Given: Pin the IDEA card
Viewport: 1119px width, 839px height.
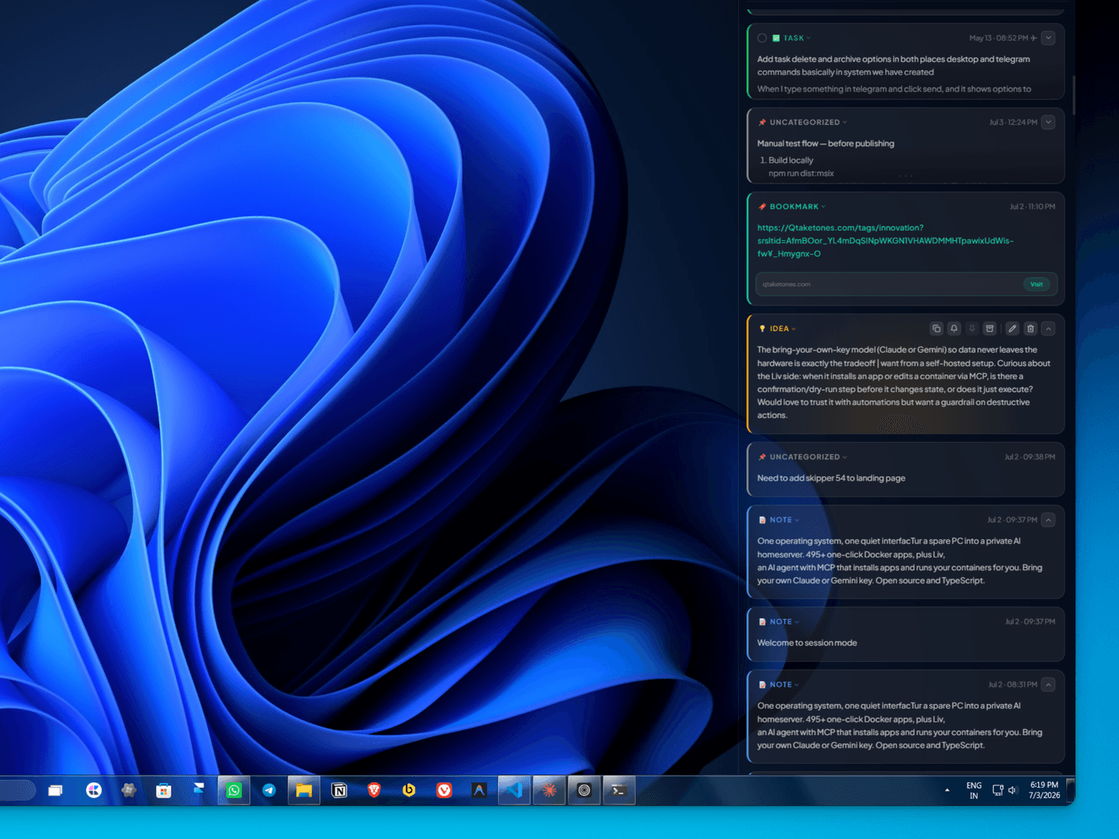Looking at the screenshot, I should tap(972, 329).
